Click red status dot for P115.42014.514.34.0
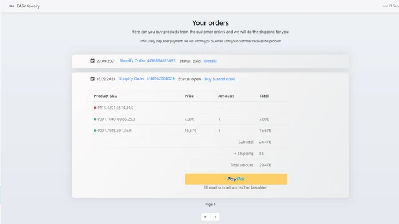This screenshot has width=399, height=224. 95,108
